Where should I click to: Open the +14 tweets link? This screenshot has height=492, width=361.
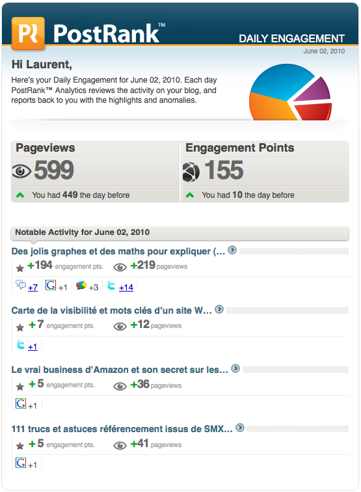126,287
